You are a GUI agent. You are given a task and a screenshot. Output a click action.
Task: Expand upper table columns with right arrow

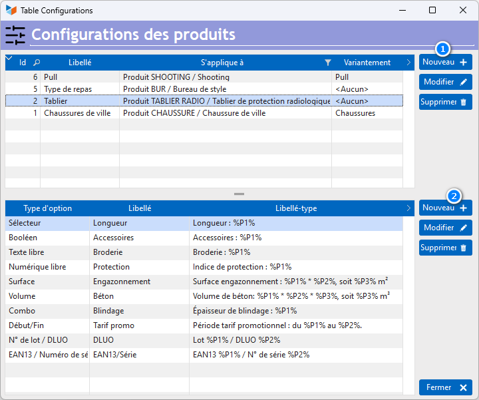coord(408,63)
